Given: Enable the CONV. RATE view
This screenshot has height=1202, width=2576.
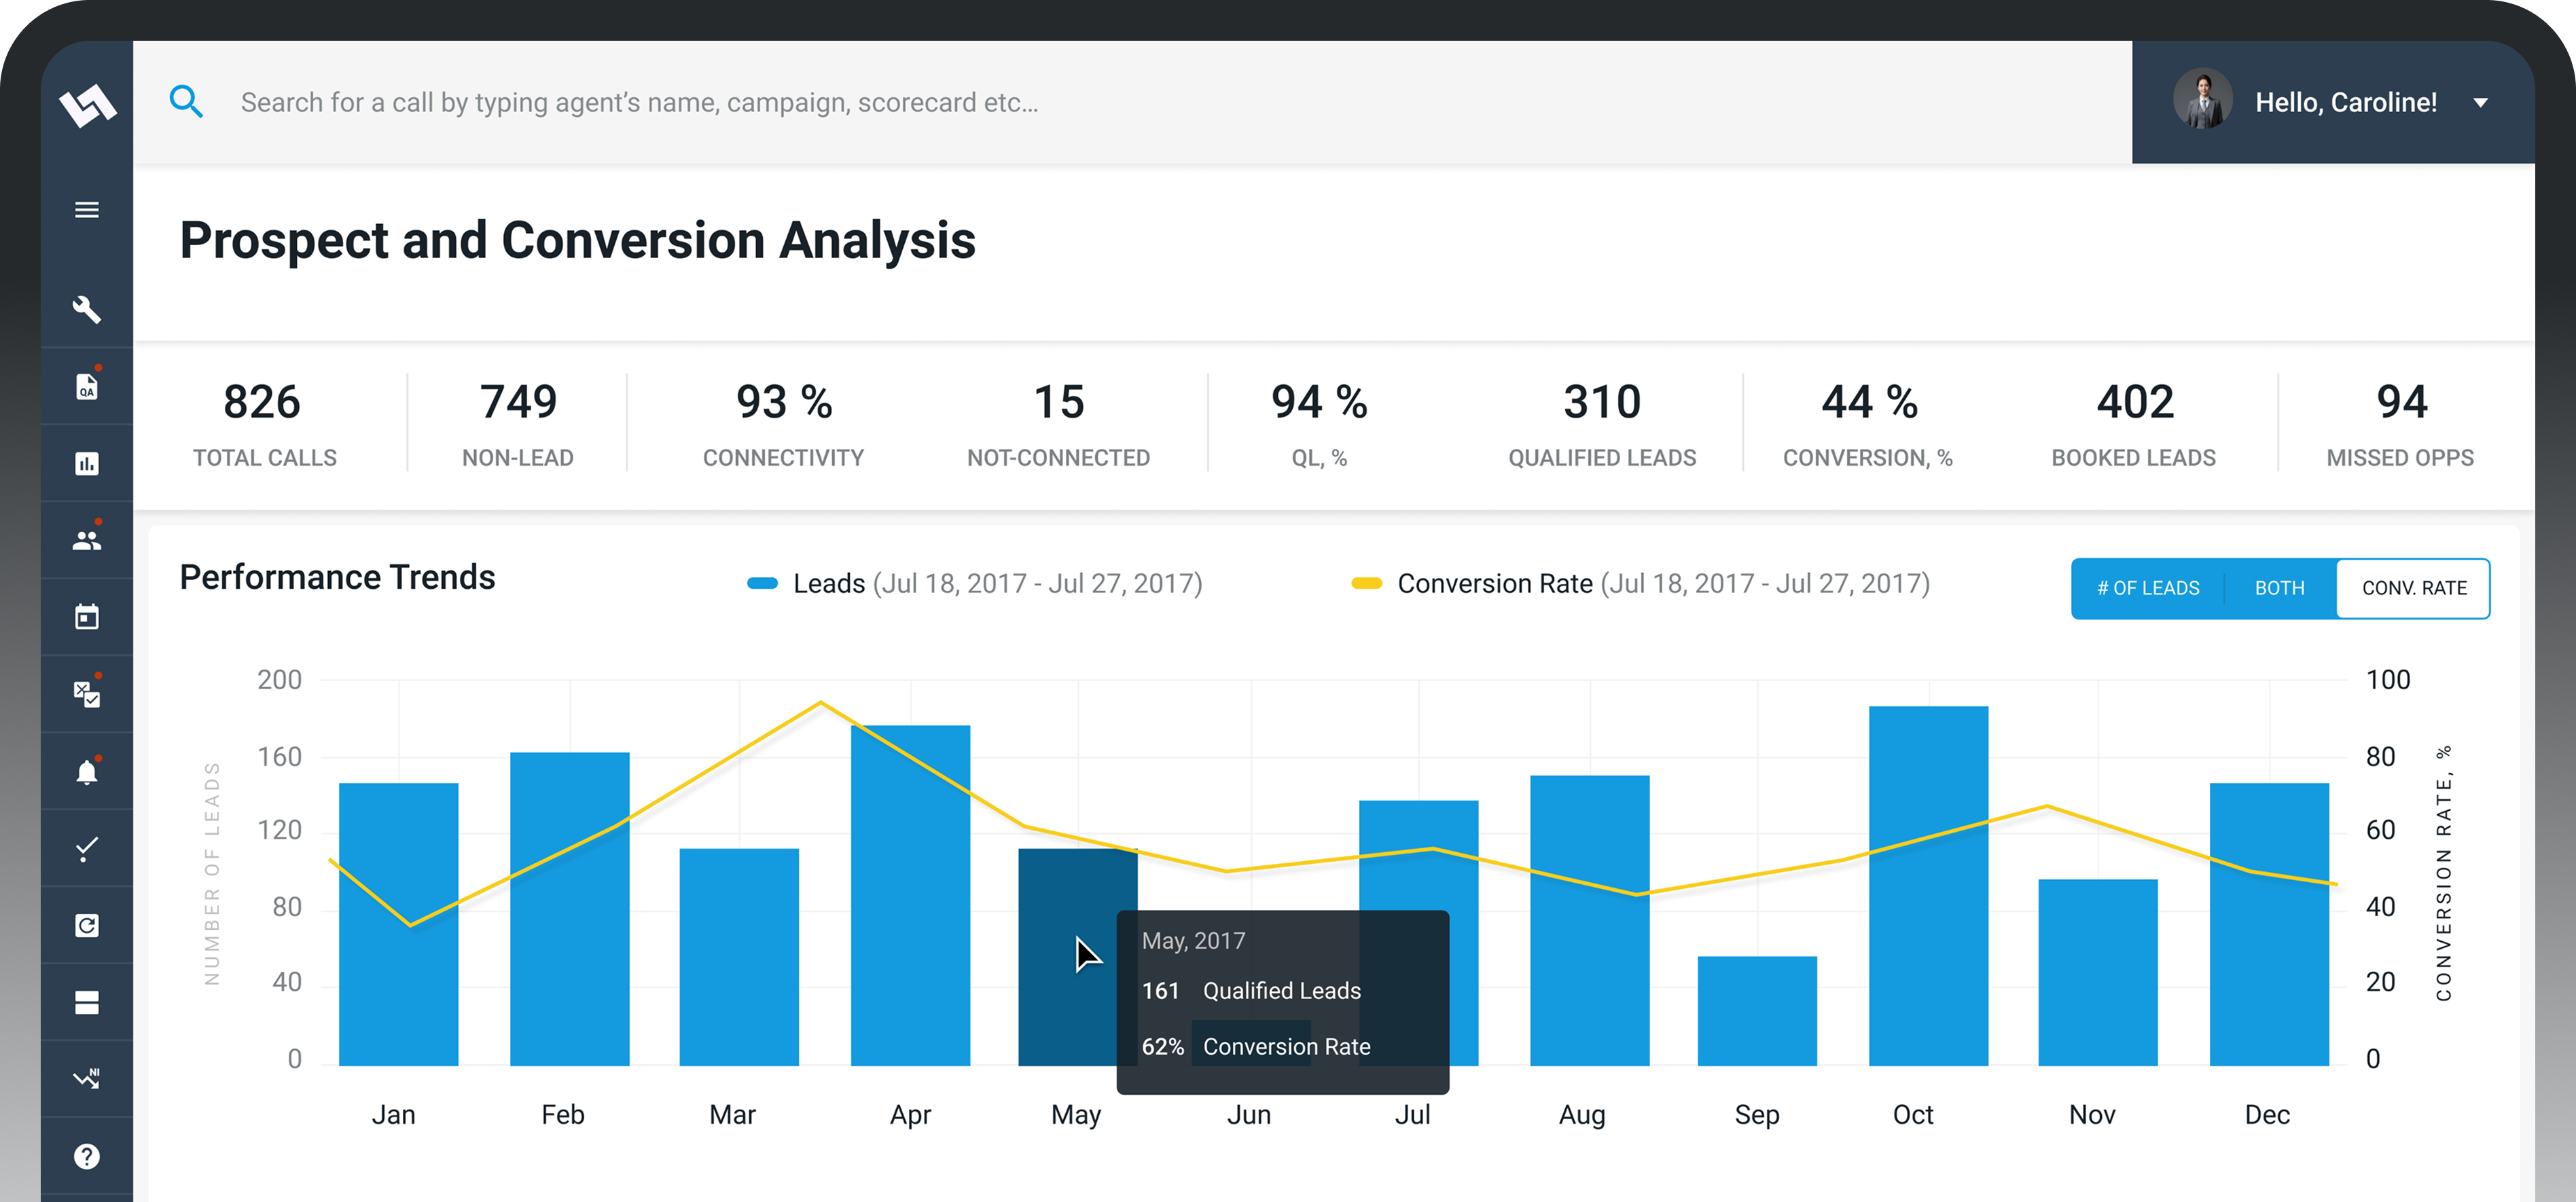Looking at the screenshot, I should coord(2413,588).
